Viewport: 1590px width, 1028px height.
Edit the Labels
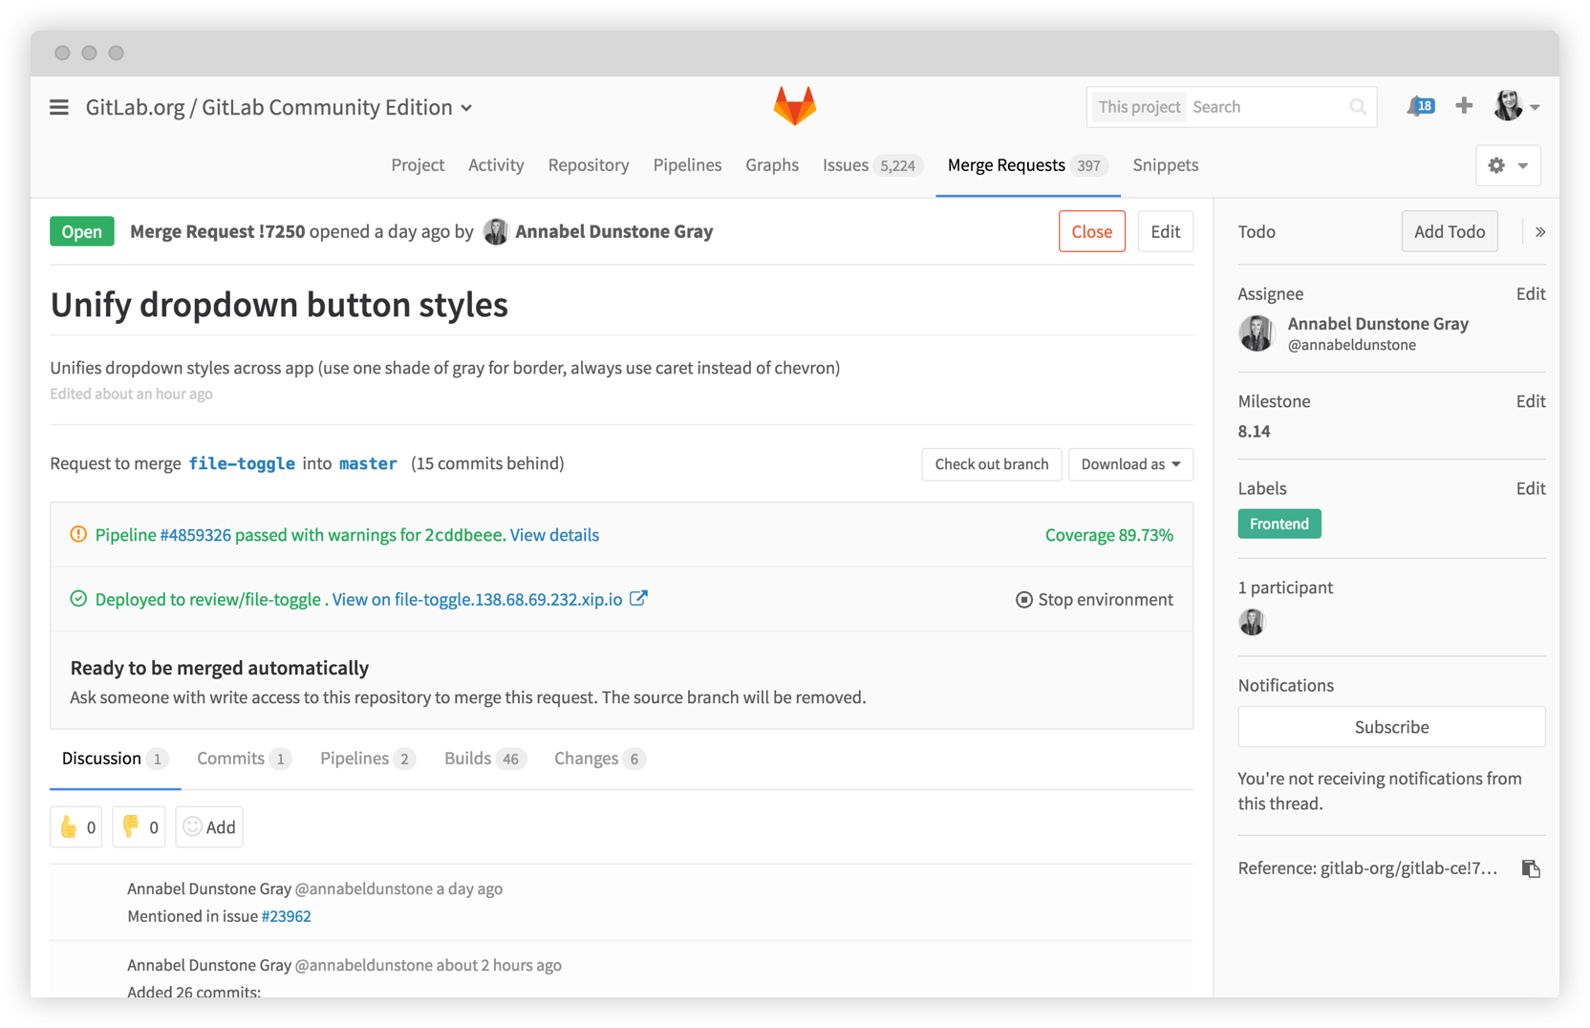(x=1531, y=489)
